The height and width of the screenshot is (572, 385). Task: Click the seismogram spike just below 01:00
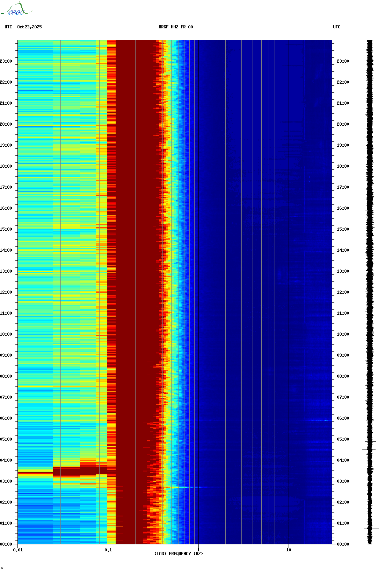(371, 529)
